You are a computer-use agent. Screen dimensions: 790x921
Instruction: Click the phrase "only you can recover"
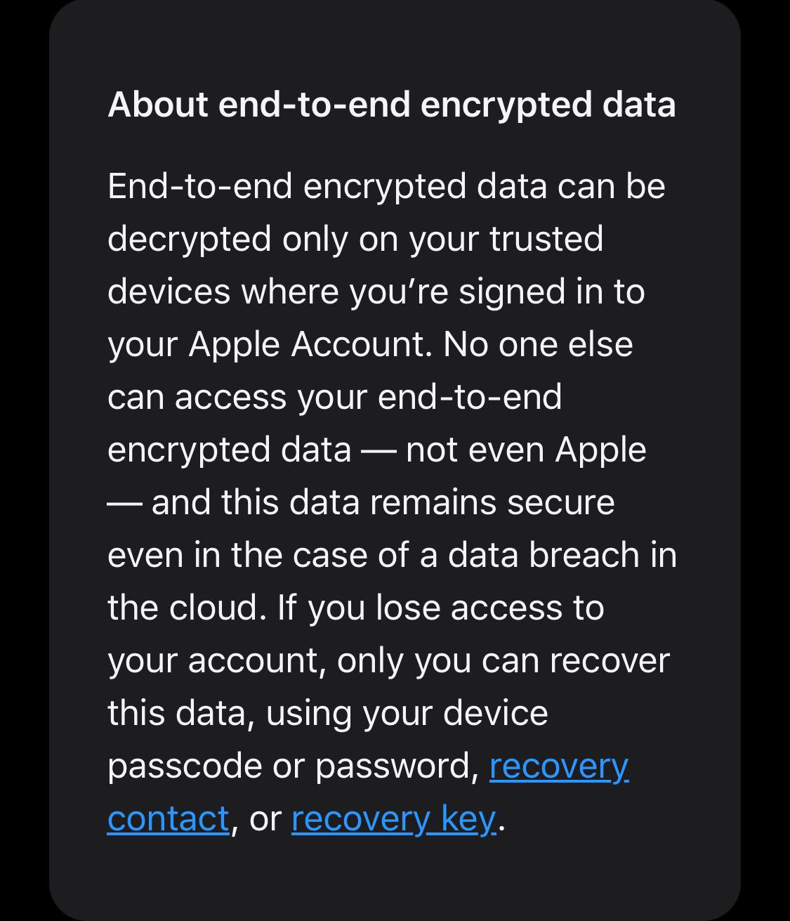pyautogui.click(x=503, y=660)
